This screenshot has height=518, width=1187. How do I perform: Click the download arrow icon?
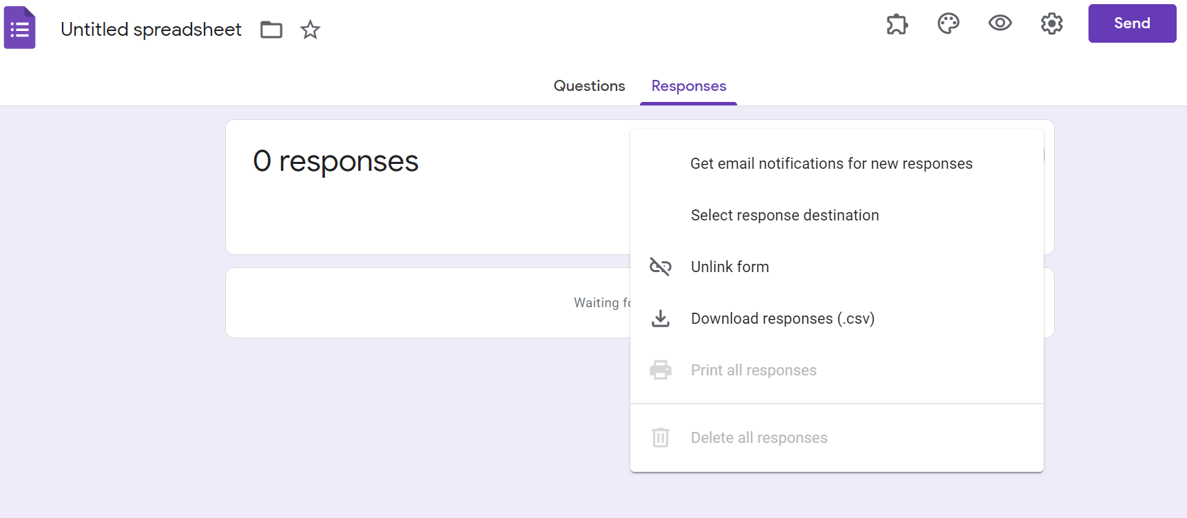[660, 318]
